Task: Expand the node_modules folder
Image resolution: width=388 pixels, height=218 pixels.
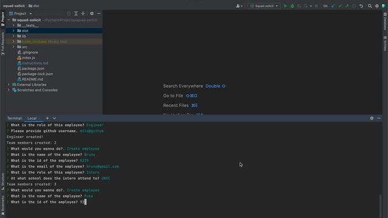Action: pyautogui.click(x=13, y=42)
